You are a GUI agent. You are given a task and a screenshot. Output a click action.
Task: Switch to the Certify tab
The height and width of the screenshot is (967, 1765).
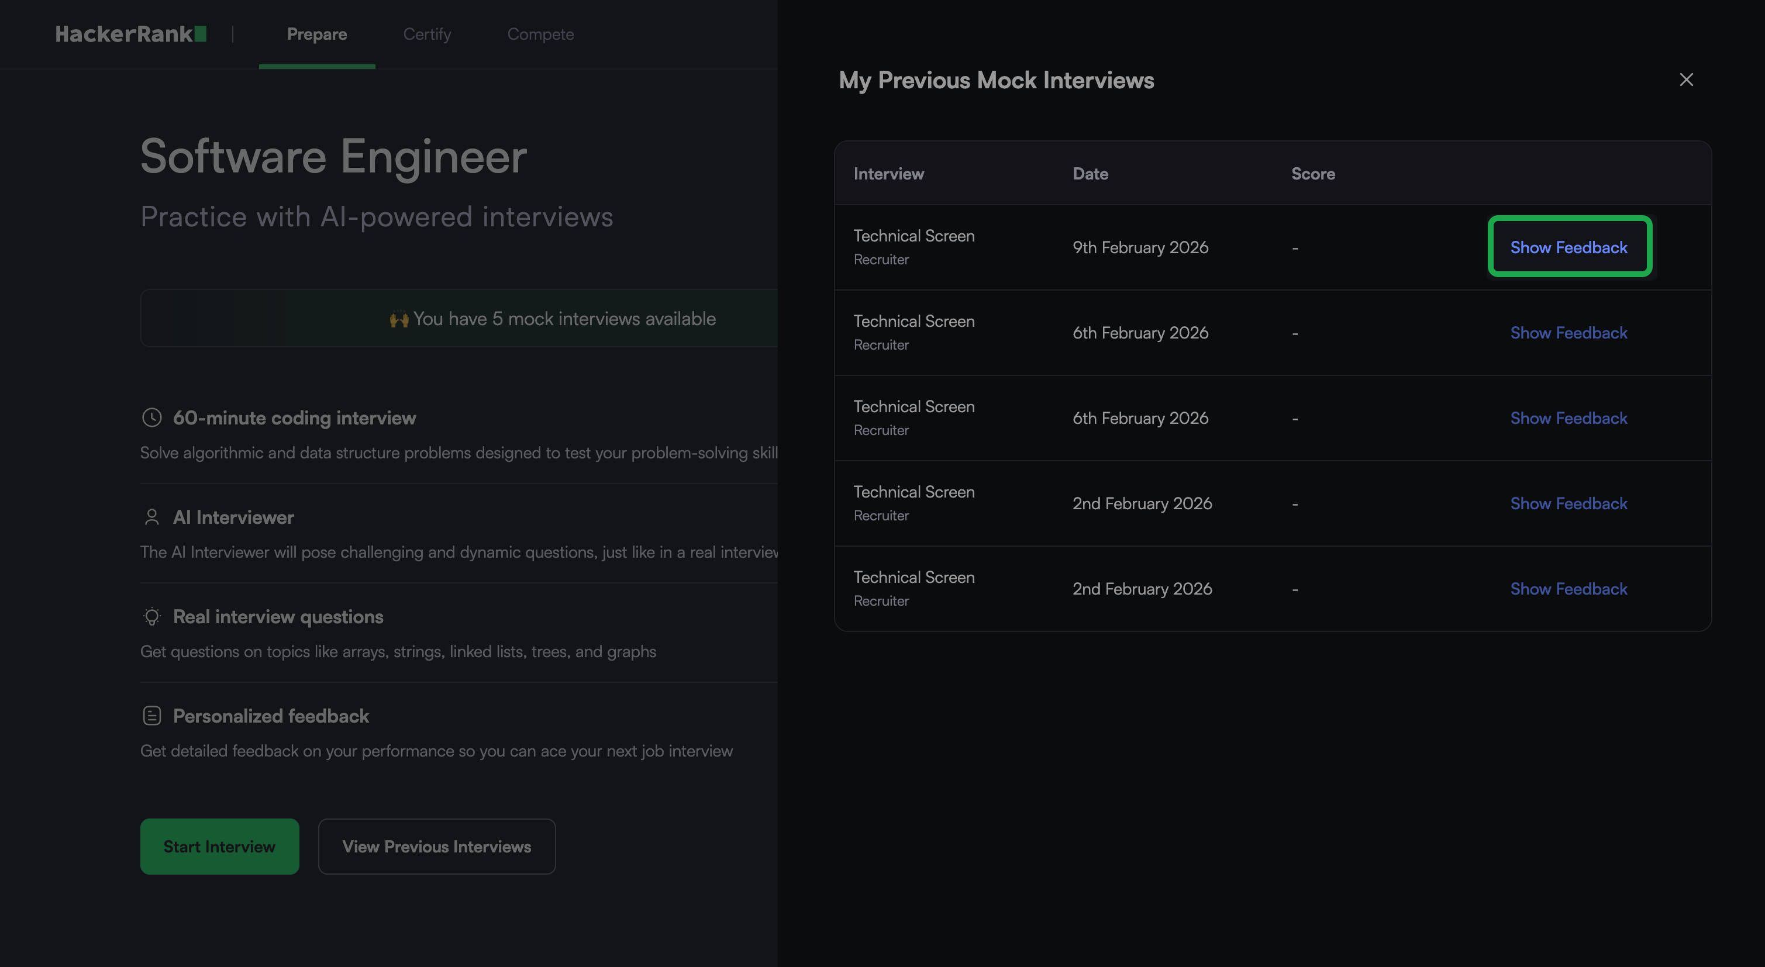(x=427, y=34)
